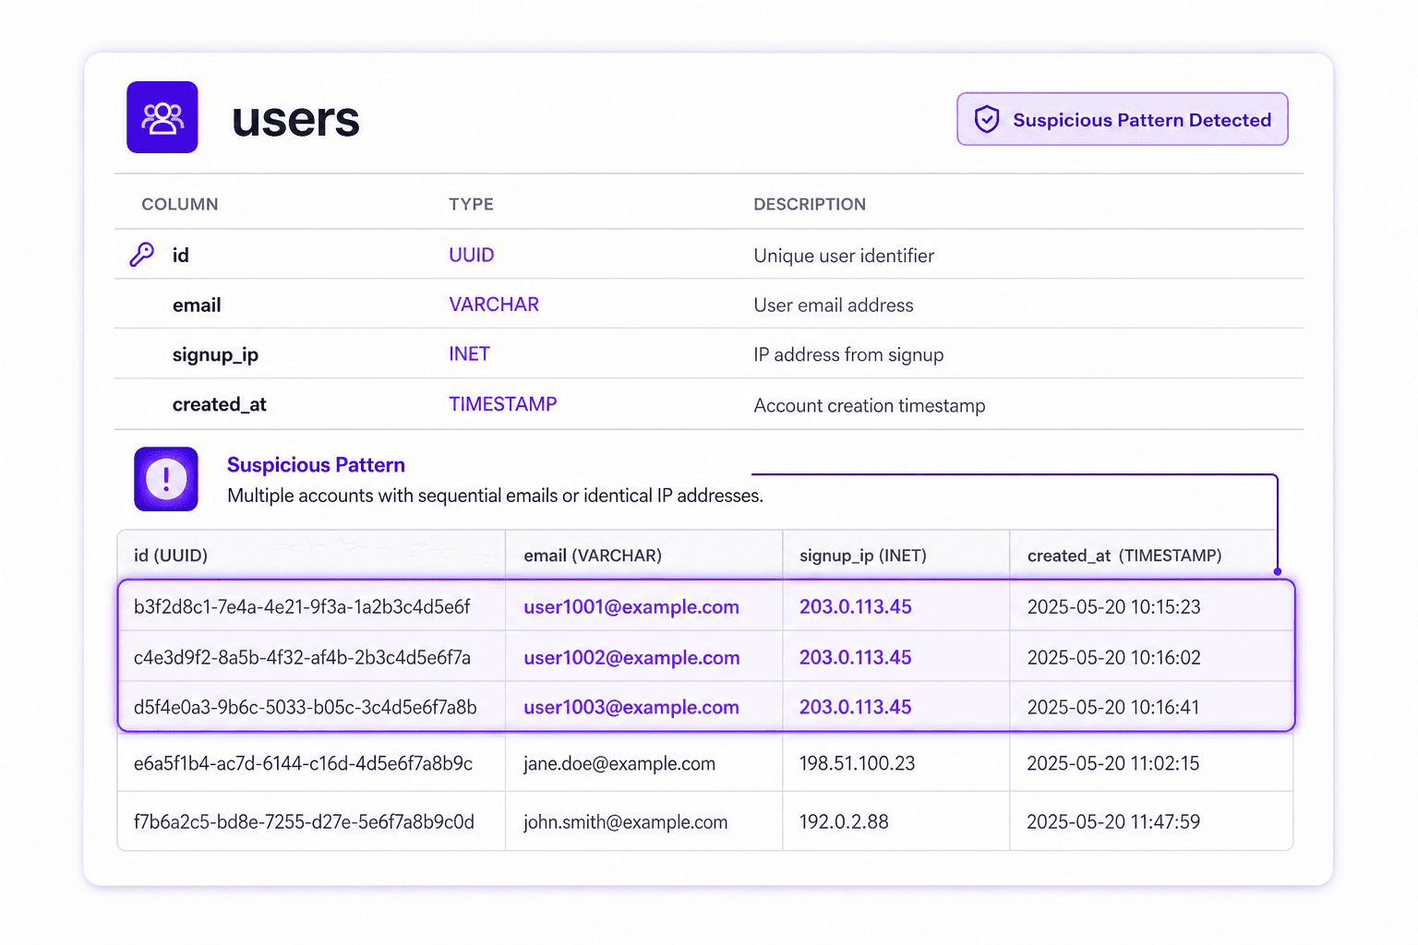The image size is (1418, 945).
Task: Click email user1002@example.com
Action: tap(631, 658)
